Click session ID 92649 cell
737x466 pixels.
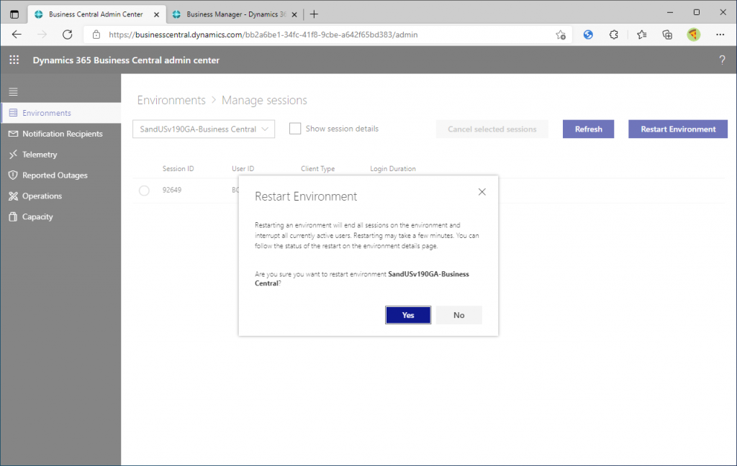pyautogui.click(x=171, y=190)
